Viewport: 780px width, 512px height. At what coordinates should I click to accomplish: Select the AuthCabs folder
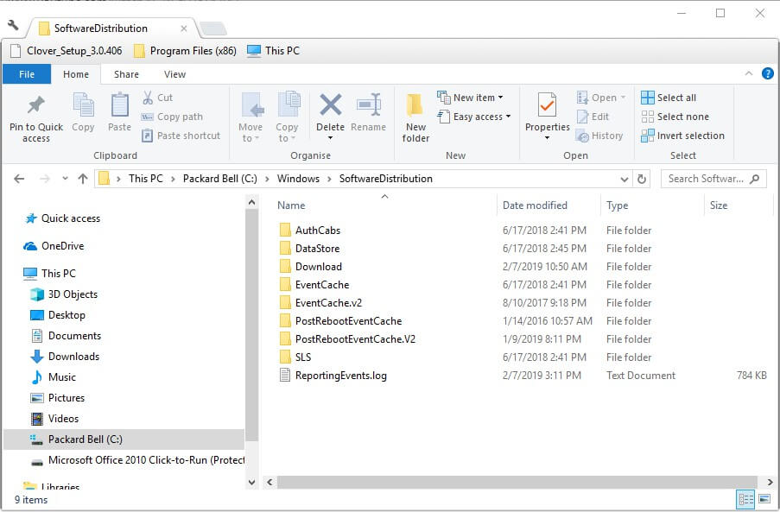coord(317,231)
